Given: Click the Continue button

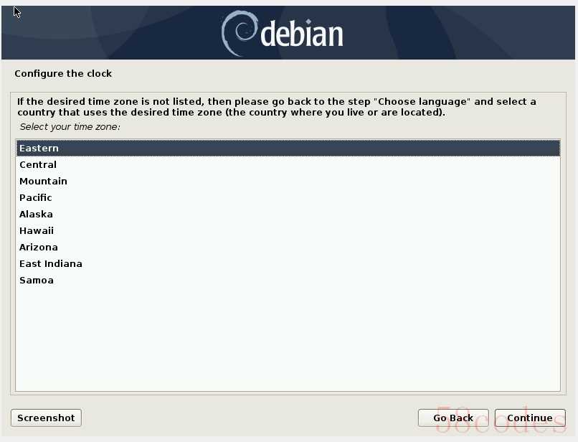Looking at the screenshot, I should (530, 418).
